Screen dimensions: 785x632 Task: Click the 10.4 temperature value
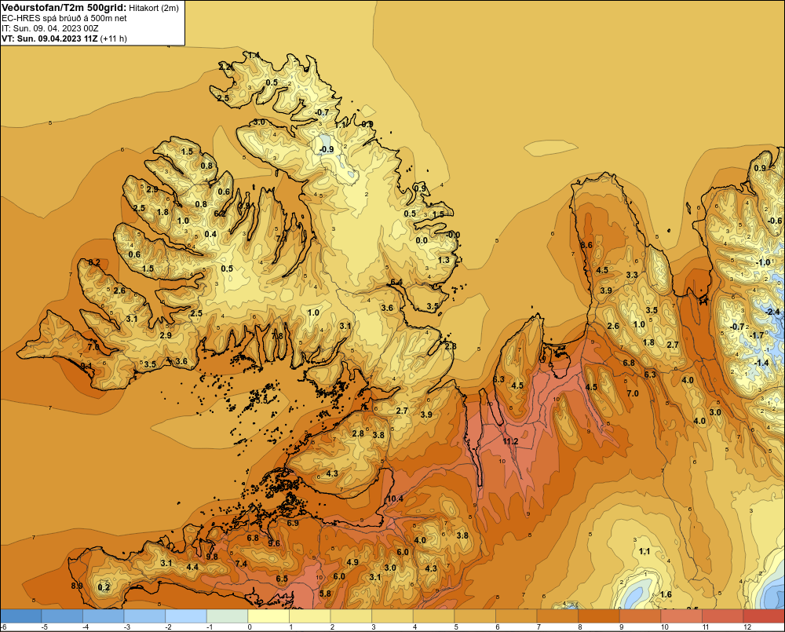(395, 499)
